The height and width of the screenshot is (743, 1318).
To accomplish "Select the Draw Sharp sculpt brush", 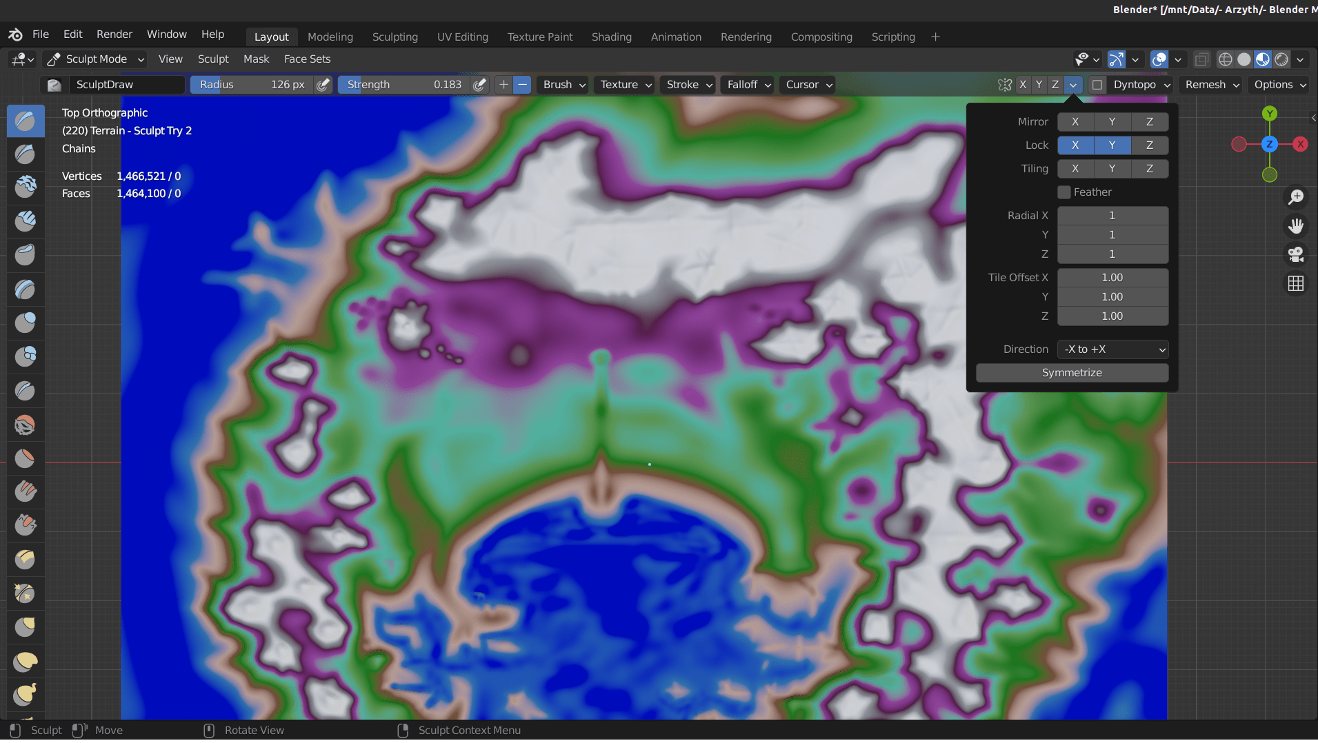I will click(25, 154).
